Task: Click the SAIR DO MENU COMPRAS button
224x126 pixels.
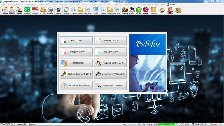Action: tap(110, 85)
